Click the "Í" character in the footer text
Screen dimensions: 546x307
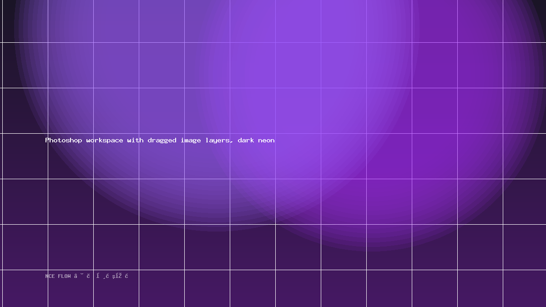(x=98, y=276)
